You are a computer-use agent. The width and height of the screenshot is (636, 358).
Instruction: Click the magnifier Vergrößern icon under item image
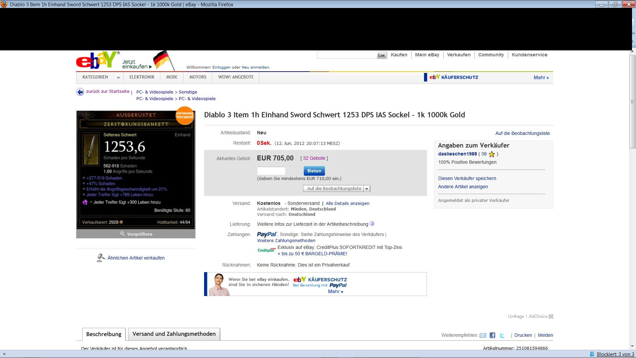(x=122, y=234)
